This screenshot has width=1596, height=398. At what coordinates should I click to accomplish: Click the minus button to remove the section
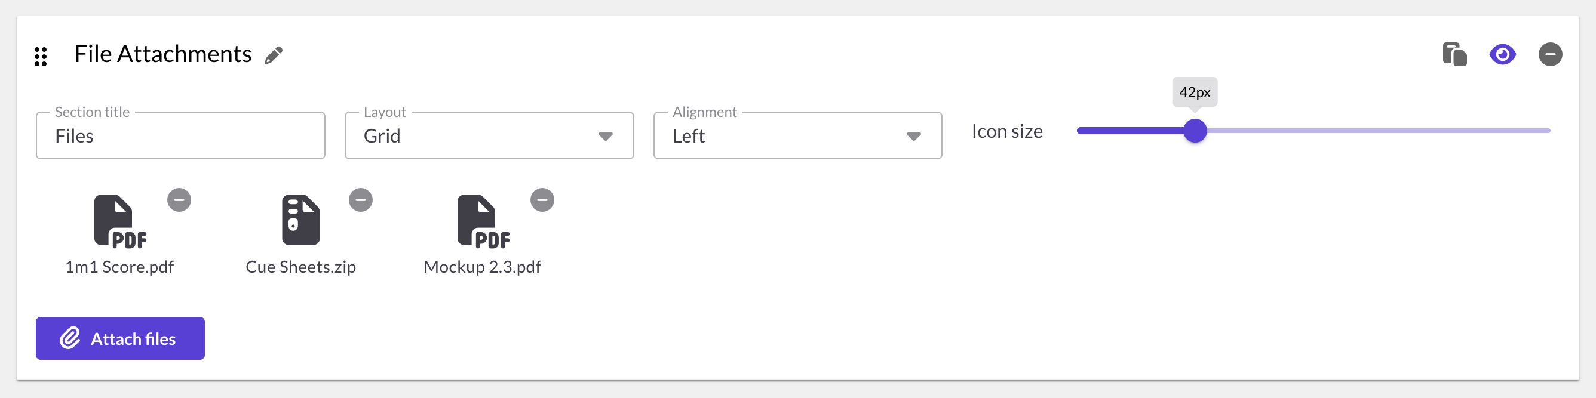pos(1551,54)
